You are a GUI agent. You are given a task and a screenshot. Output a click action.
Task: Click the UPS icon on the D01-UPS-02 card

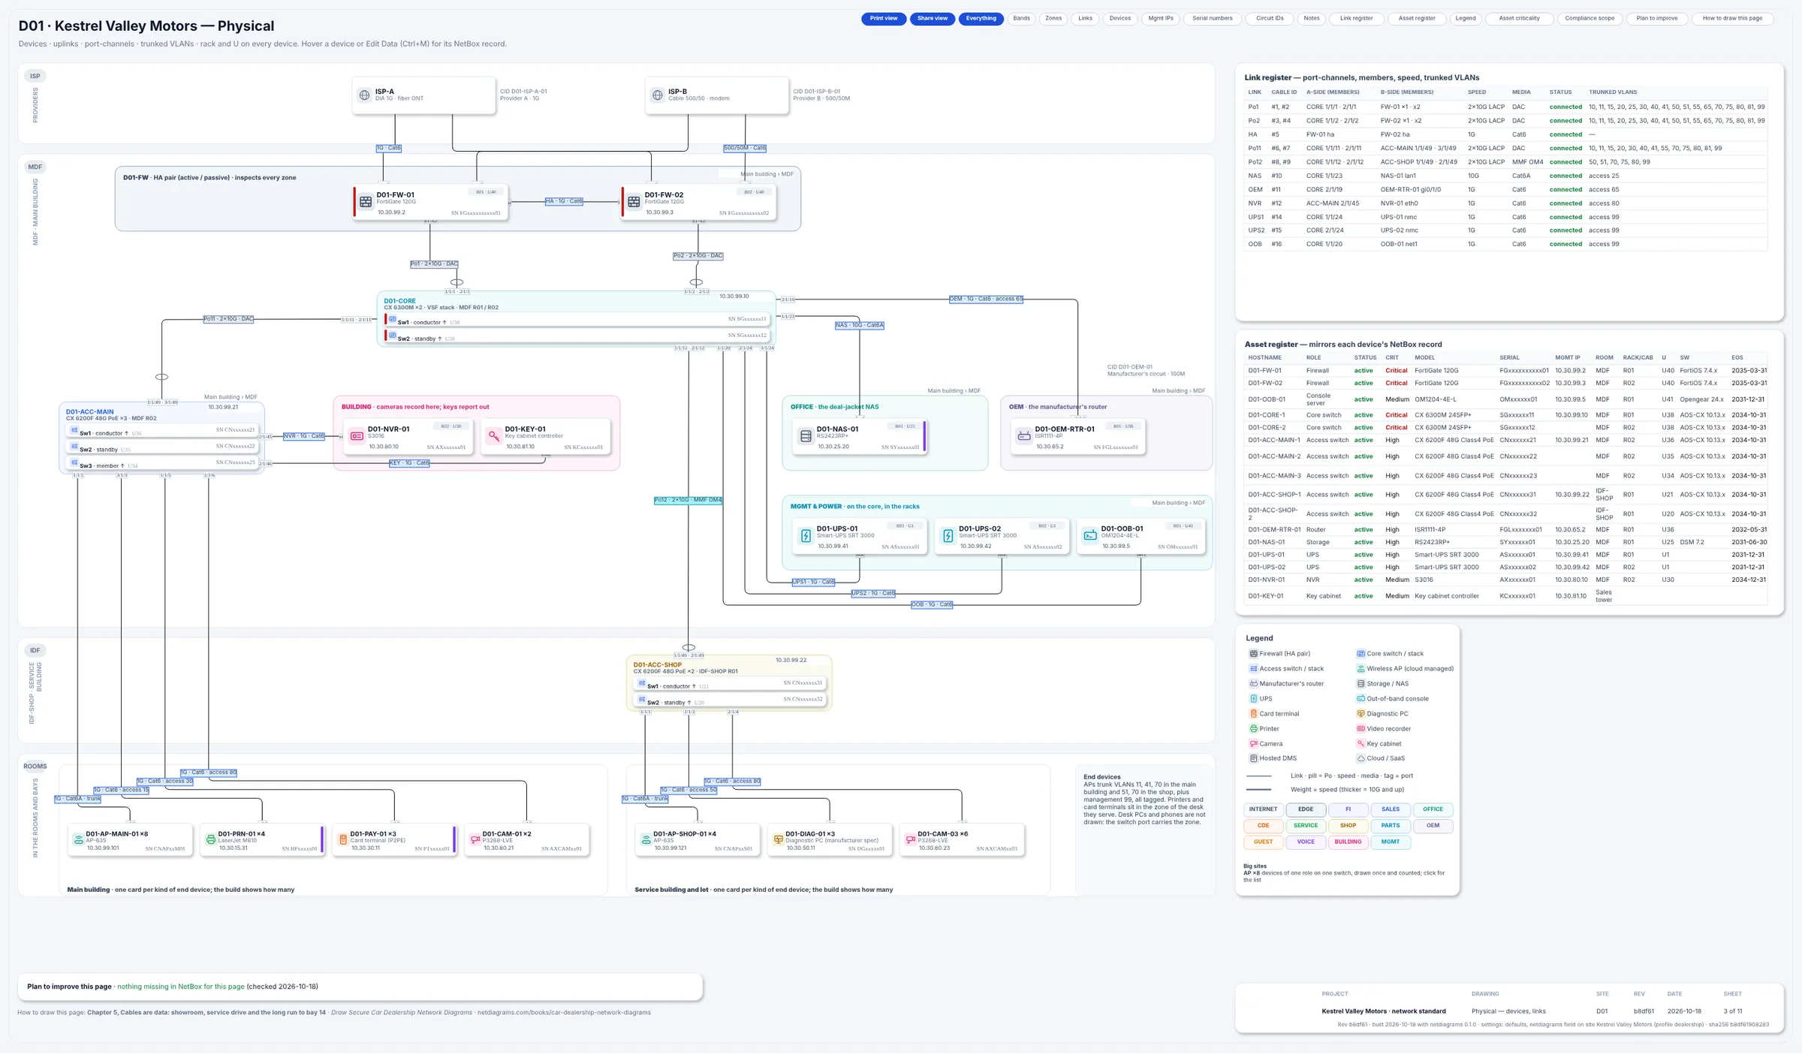tap(948, 535)
